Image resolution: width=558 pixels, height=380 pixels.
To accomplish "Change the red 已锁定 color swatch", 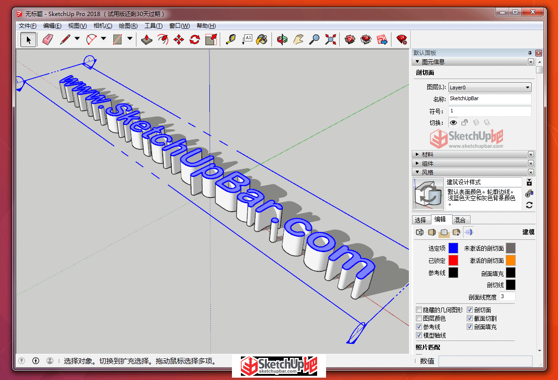I will point(454,261).
